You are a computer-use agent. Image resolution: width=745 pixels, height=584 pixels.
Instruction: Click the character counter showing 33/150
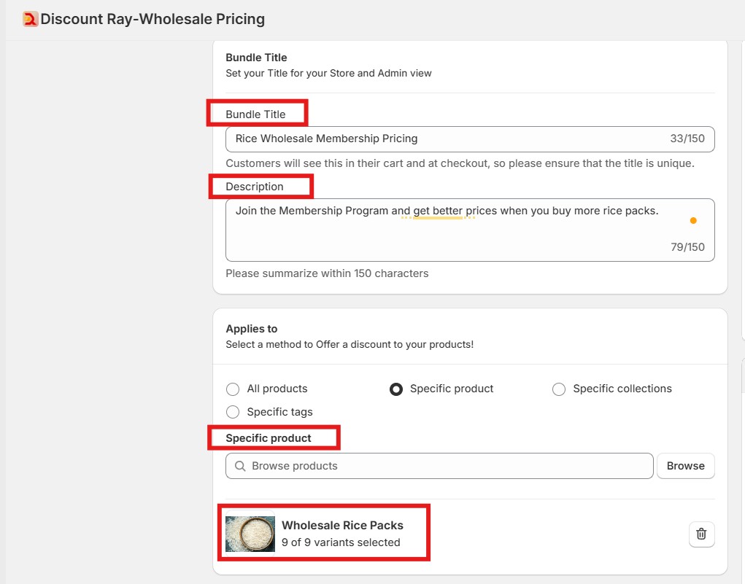687,139
